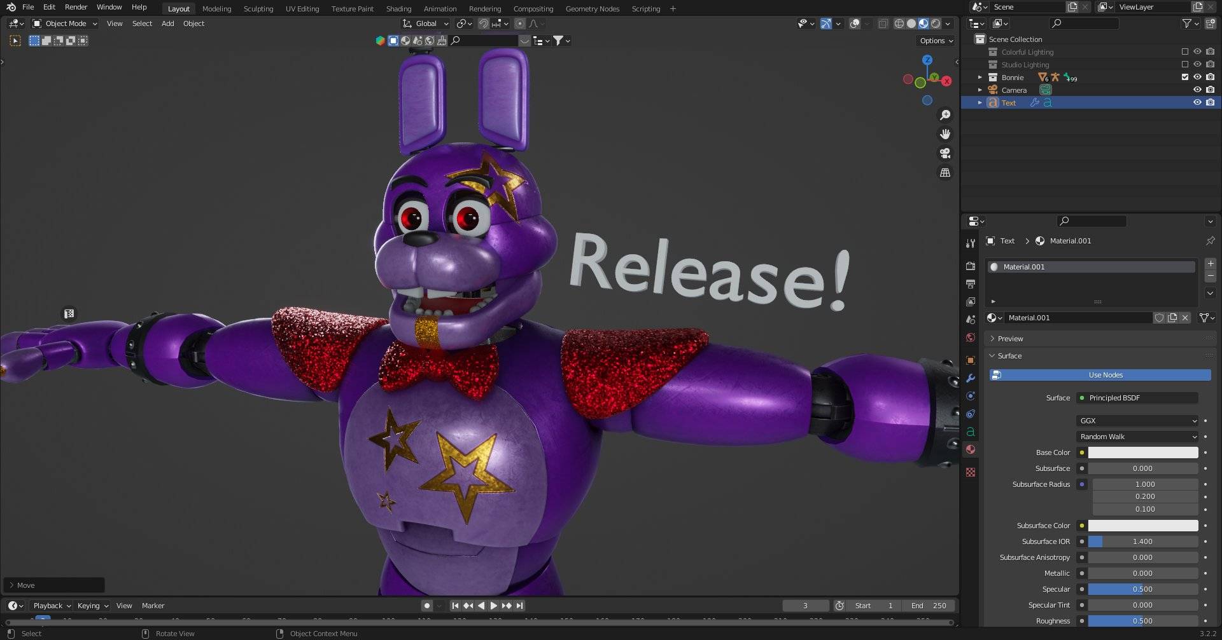Expand the Move operator panel

pyautogui.click(x=53, y=585)
